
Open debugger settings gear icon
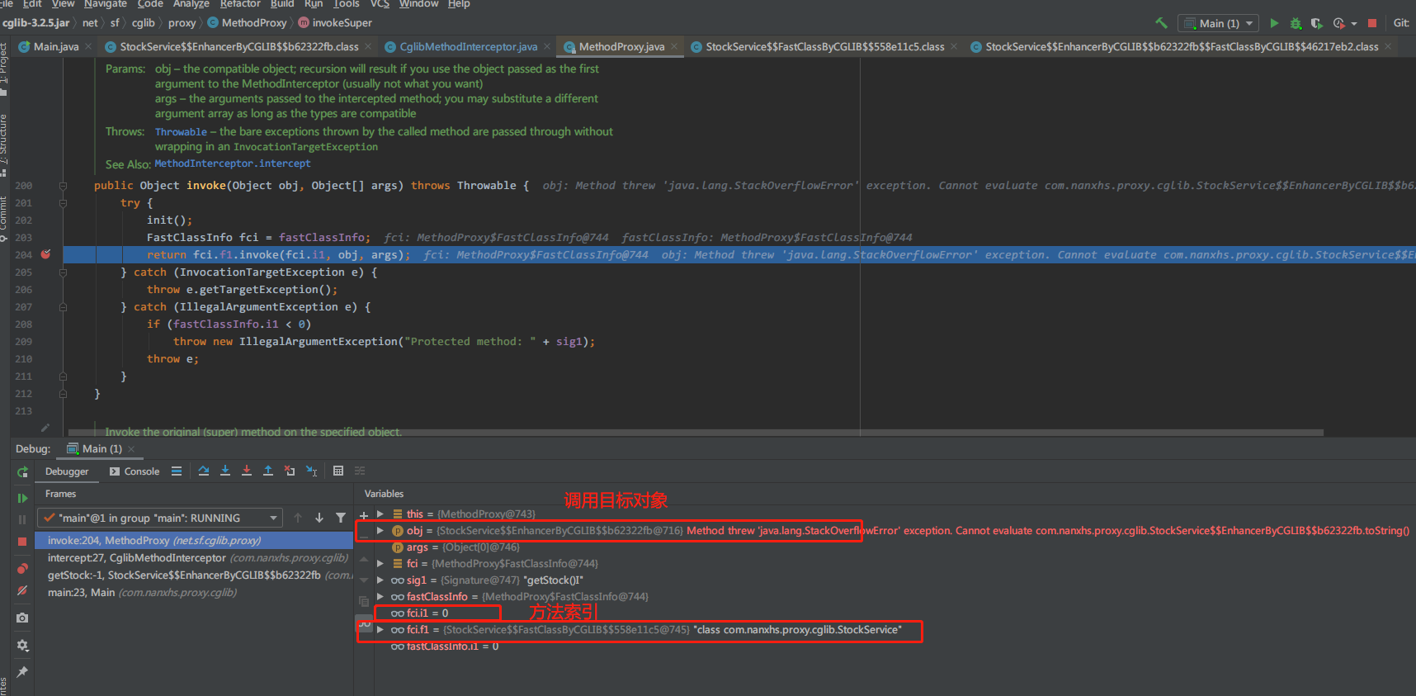click(22, 645)
